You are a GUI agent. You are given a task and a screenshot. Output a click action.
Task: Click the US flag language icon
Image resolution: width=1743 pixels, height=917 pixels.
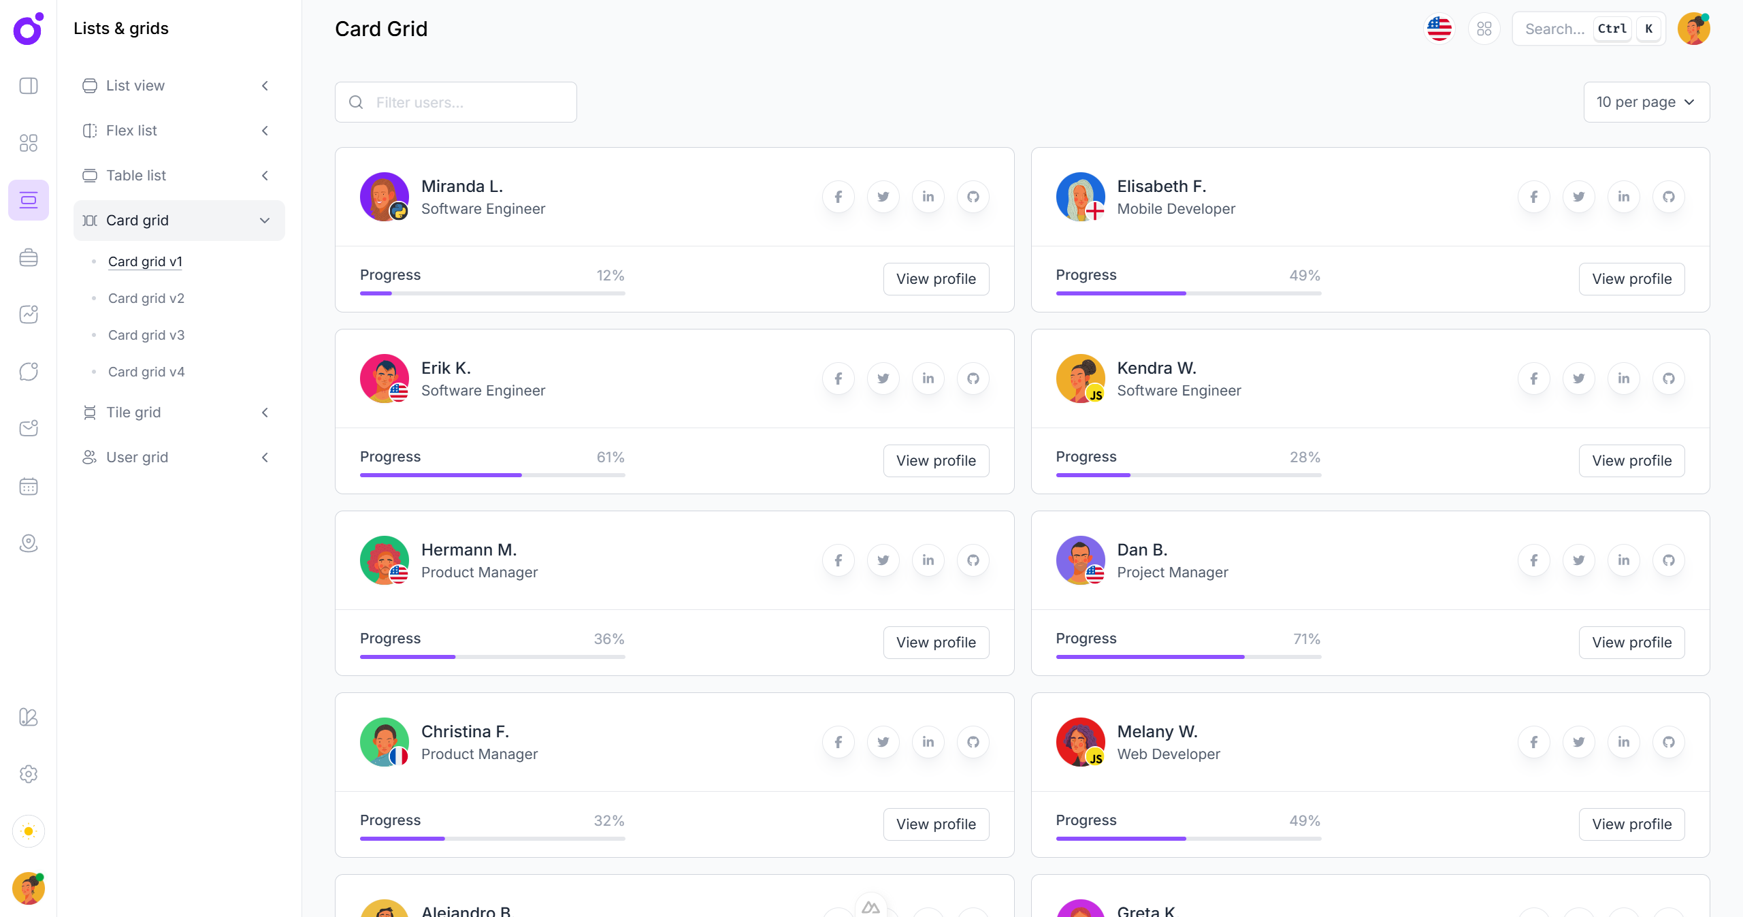(1439, 29)
